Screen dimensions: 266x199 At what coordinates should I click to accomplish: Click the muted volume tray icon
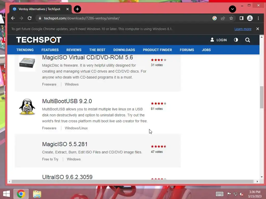[x=241, y=194]
